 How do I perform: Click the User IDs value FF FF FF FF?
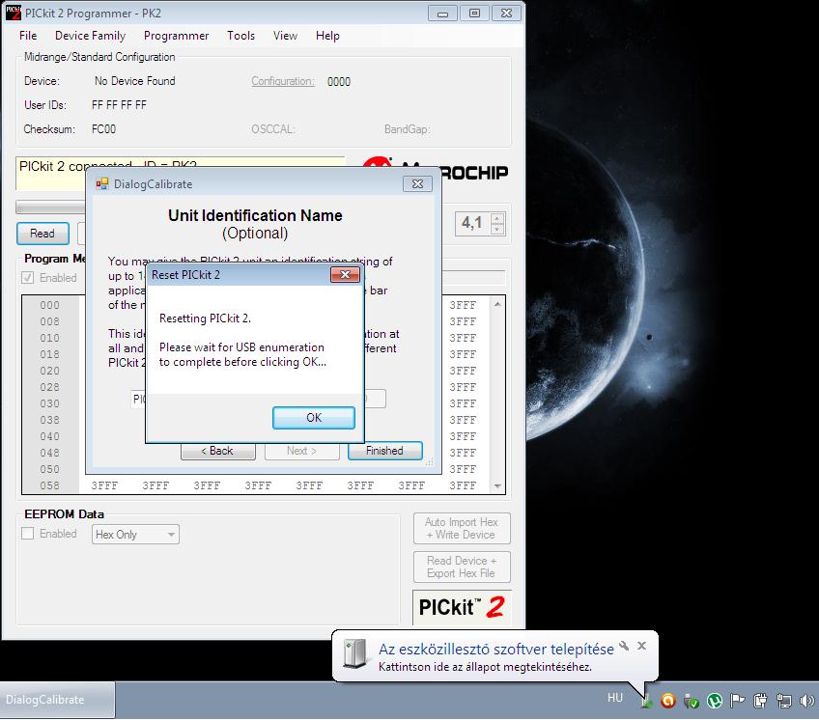[119, 105]
